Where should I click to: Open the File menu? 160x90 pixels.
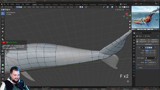(x=4, y=4)
